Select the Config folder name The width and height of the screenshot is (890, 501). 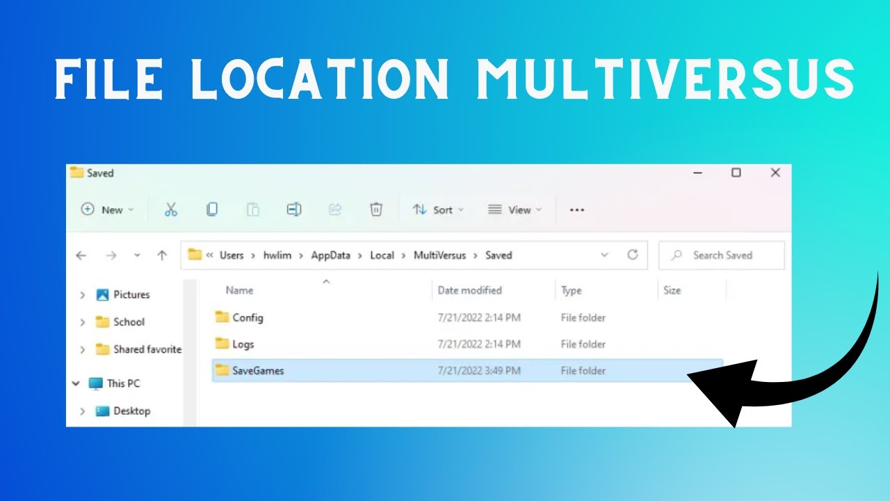(248, 318)
